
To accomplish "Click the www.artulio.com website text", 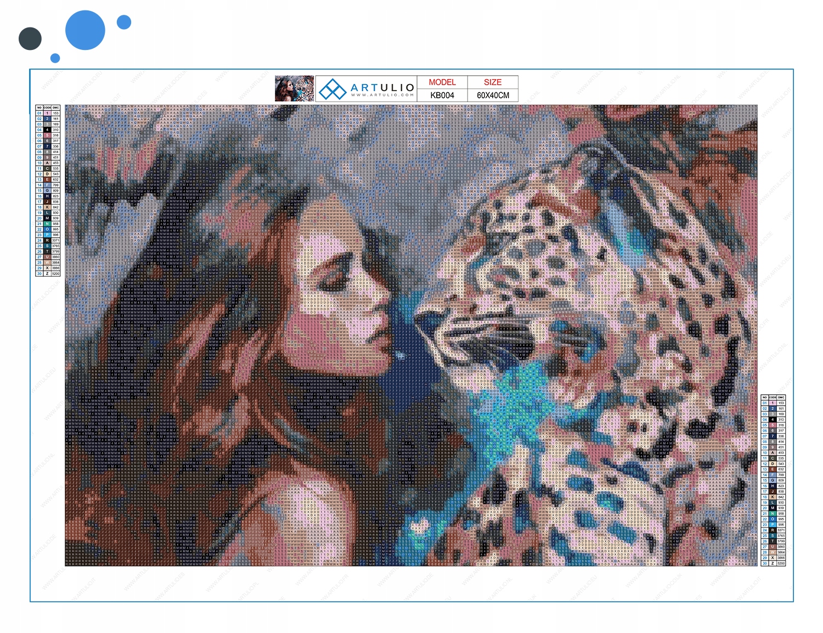I will pos(382,95).
